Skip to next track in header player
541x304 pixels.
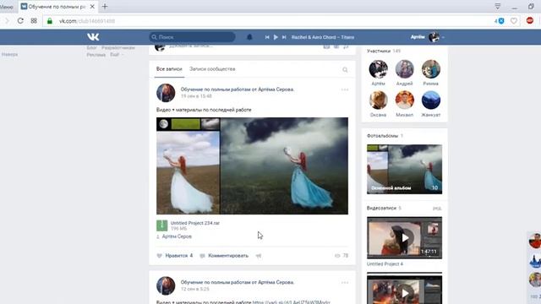pyautogui.click(x=284, y=37)
